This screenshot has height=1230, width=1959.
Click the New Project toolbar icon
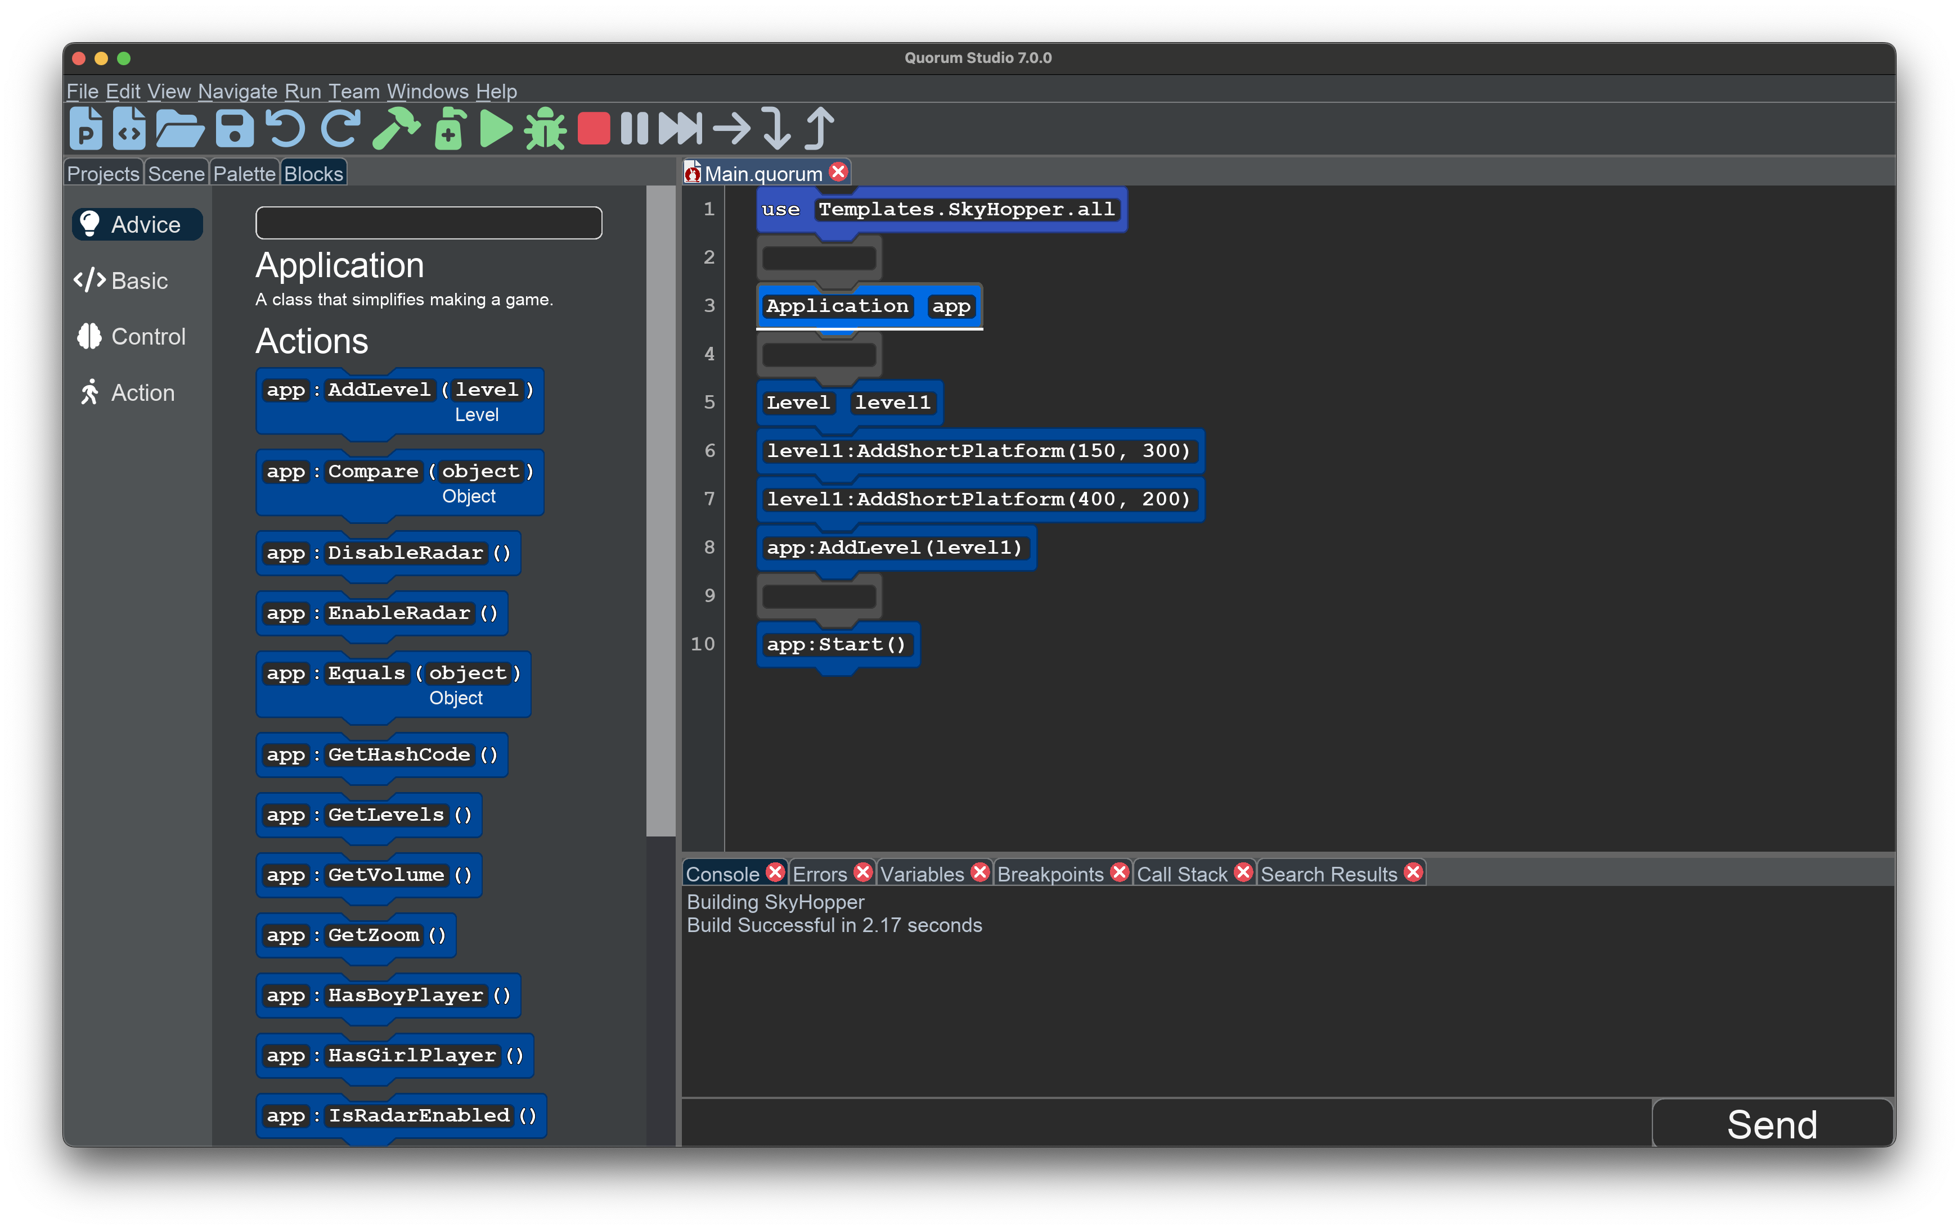(86, 128)
